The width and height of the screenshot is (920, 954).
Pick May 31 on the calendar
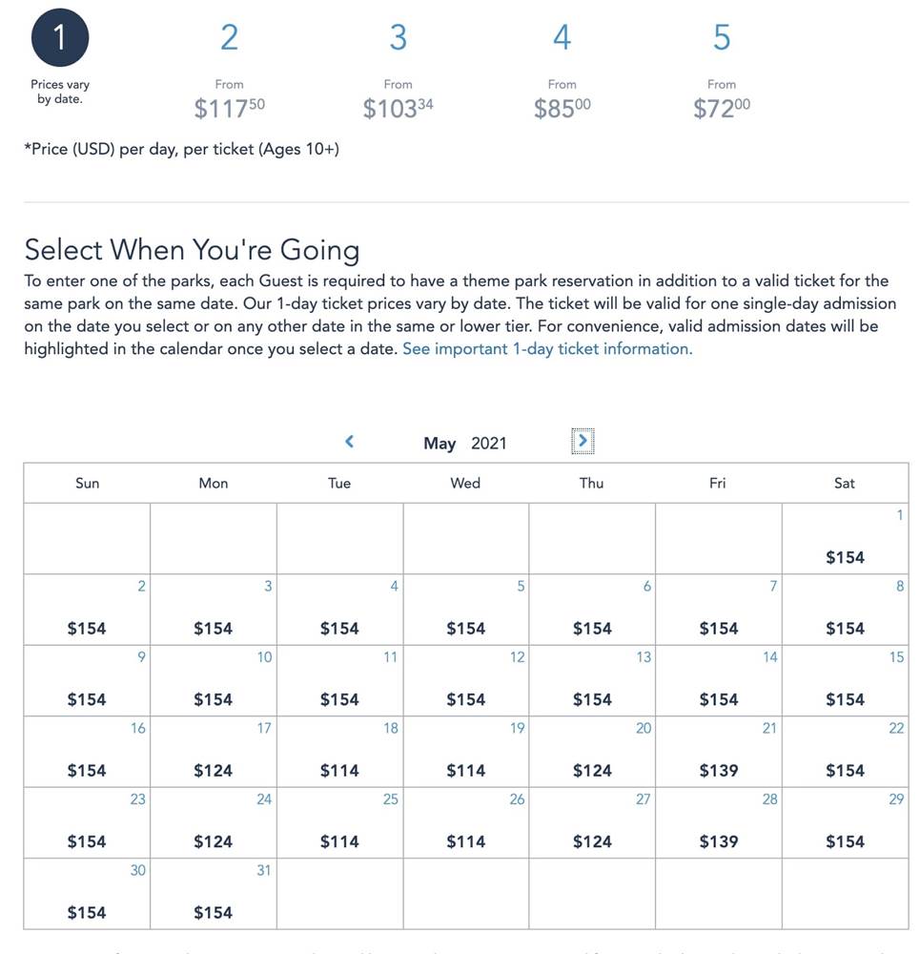point(214,894)
